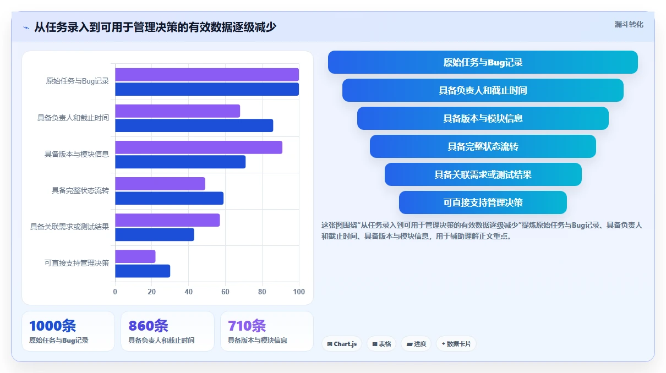Viewport: 666px width, 373px height.
Task: Click the blue bar for 可直接支持管理决策
Action: click(143, 271)
